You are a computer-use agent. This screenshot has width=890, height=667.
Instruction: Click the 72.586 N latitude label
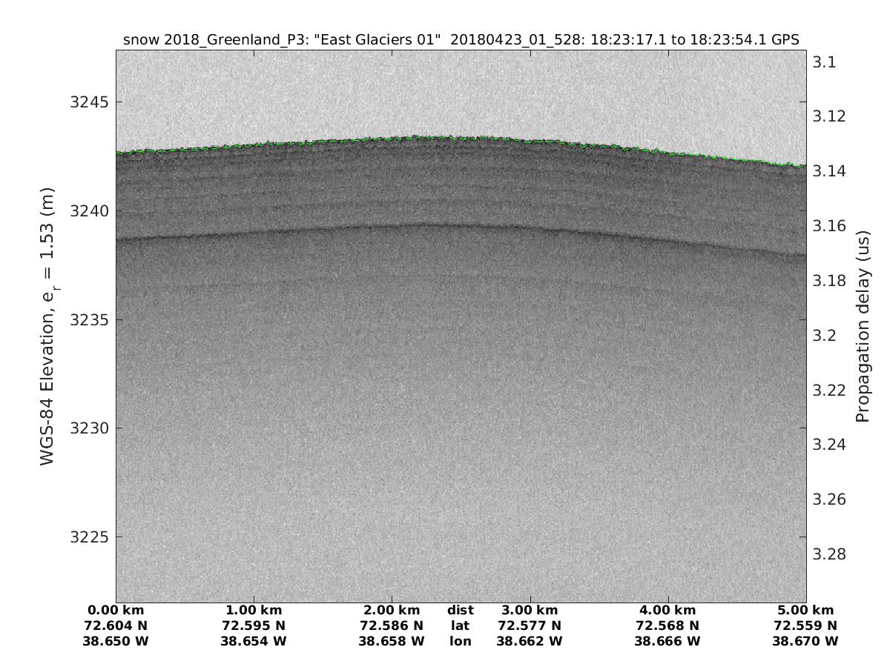392,625
